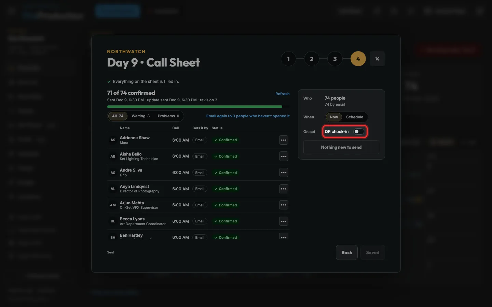492x307 pixels.
Task: Close the Call Sheet dialog
Action: coord(377,59)
